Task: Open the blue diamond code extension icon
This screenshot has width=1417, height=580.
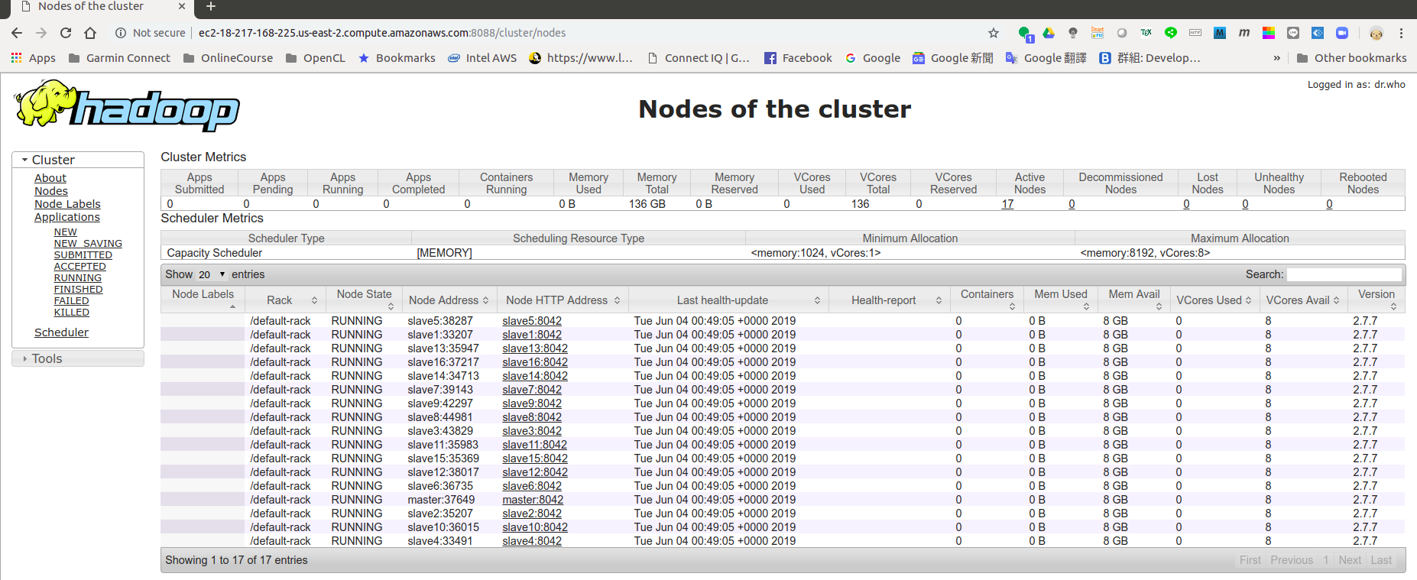Action: pos(1318,33)
